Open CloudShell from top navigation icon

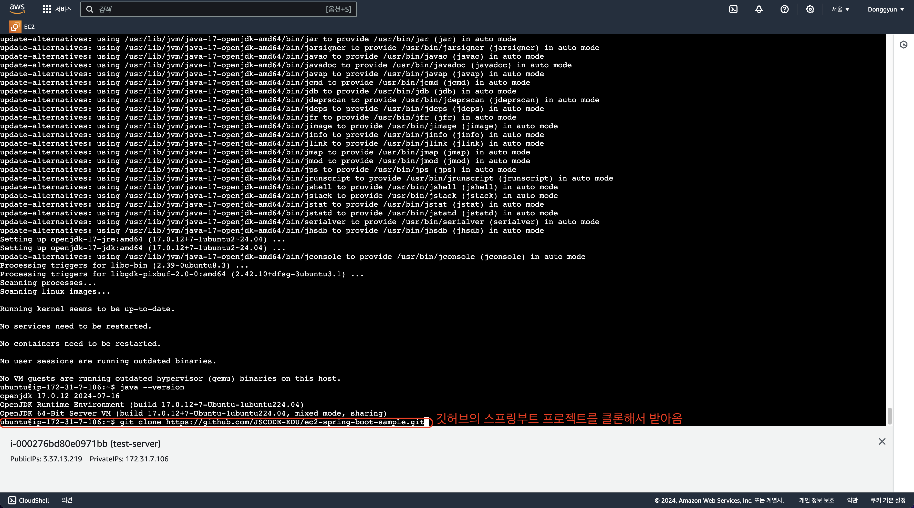[x=733, y=9]
